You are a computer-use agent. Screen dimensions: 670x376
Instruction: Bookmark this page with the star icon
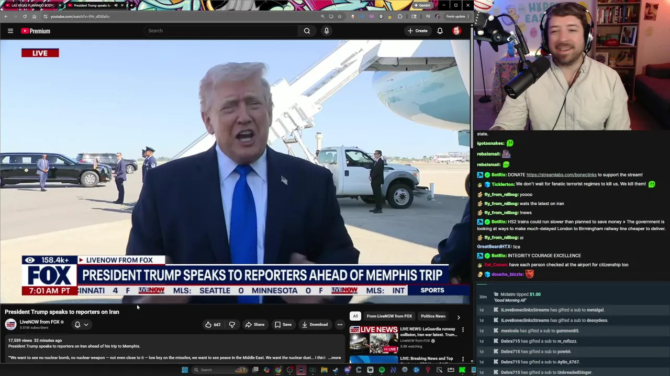(x=339, y=16)
